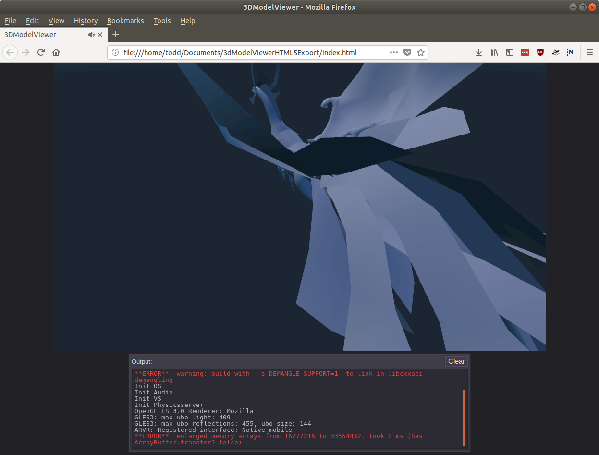
Task: Mute the 3DModelViewer tab audio
Action: point(91,34)
